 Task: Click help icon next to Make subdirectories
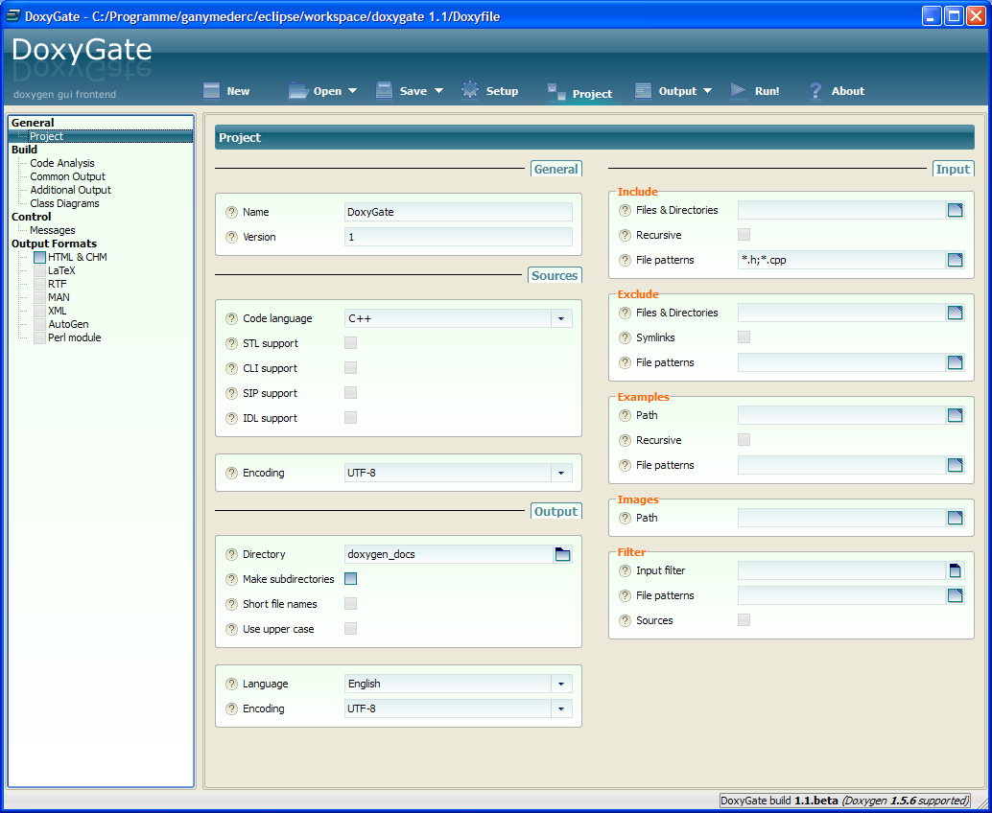pyautogui.click(x=231, y=579)
